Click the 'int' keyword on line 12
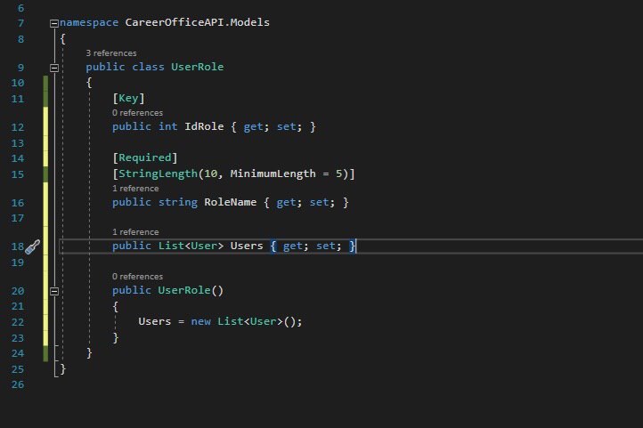643x428 pixels. click(x=167, y=126)
